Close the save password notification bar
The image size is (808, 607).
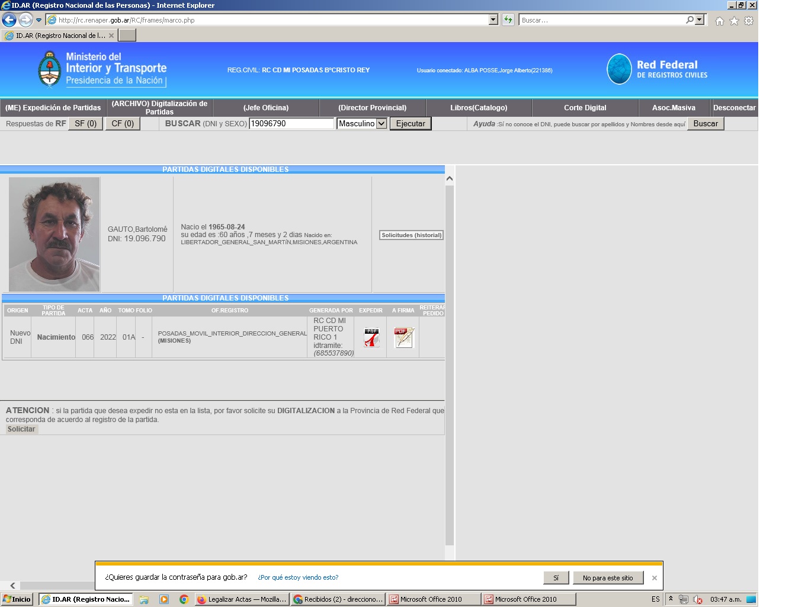[654, 578]
